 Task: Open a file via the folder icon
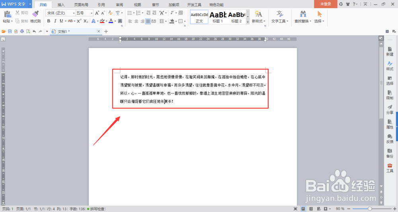tap(4, 31)
